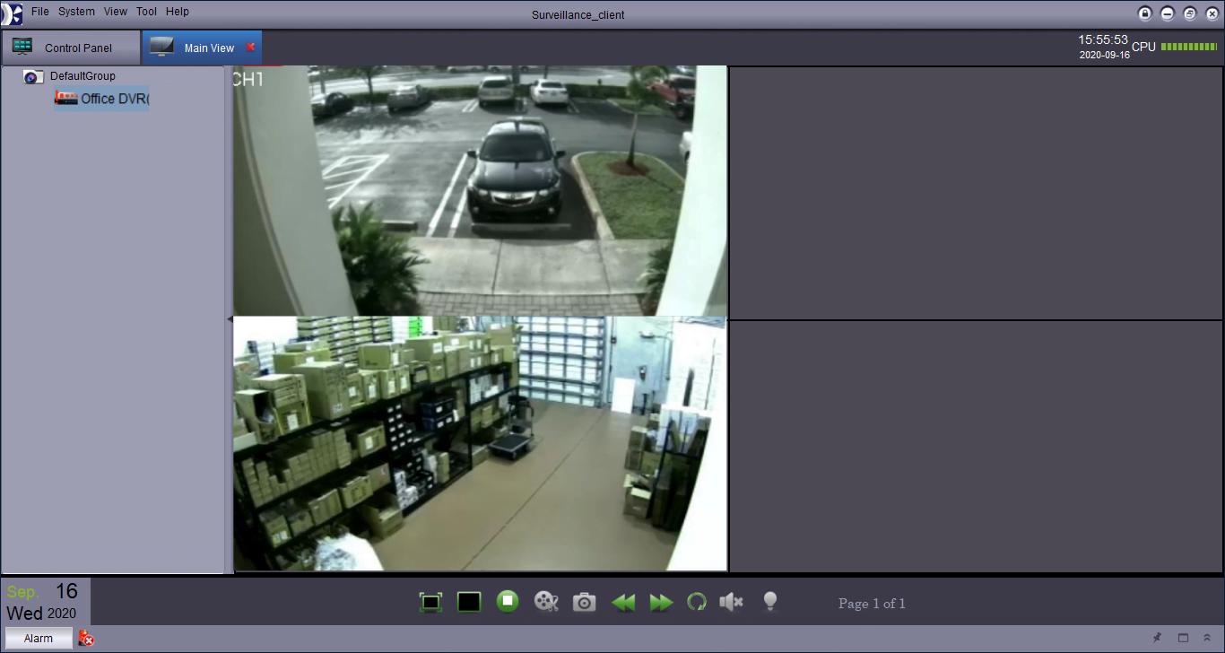Minimize the Surveillance_client window
1225x653 pixels.
[x=1168, y=13]
